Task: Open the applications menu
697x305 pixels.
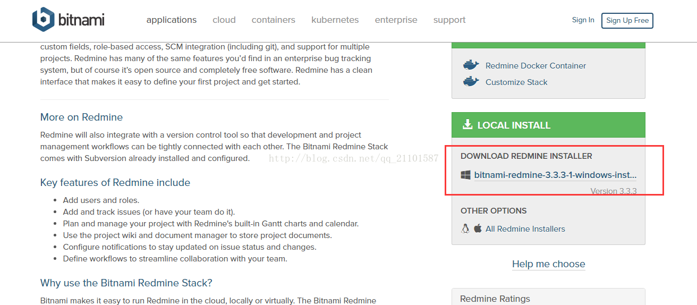Action: 172,20
